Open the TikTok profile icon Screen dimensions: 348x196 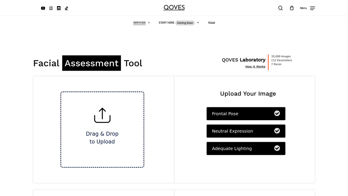(x=66, y=8)
